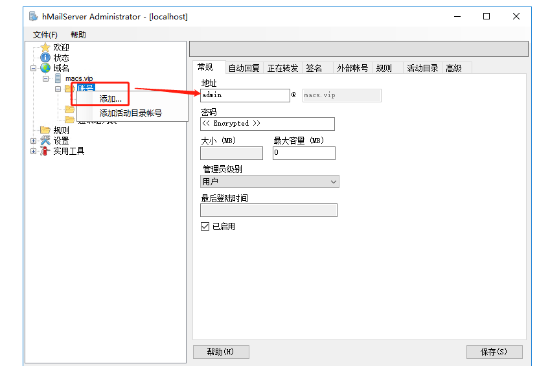
Task: Click the hMailServer app icon in title bar
Action: 34,16
